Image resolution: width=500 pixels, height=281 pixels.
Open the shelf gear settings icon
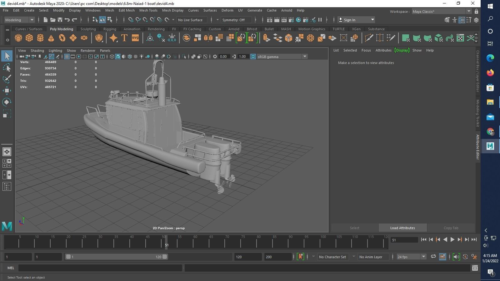[7, 40]
